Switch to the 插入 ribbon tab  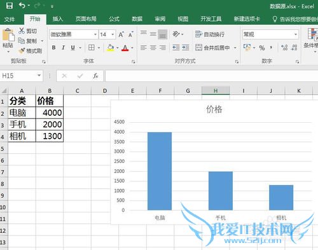tap(58, 19)
